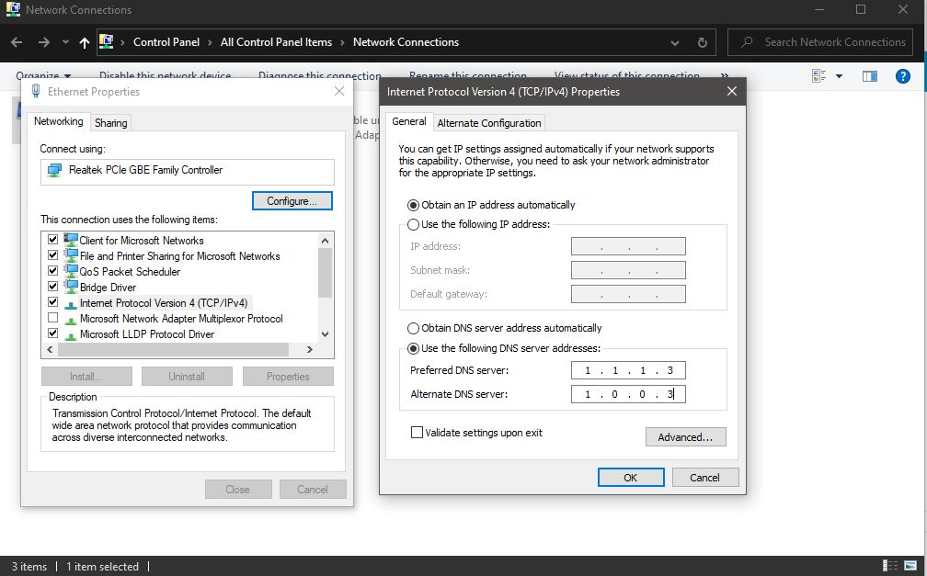Show the preview pane icon on the toolbar

coord(869,76)
